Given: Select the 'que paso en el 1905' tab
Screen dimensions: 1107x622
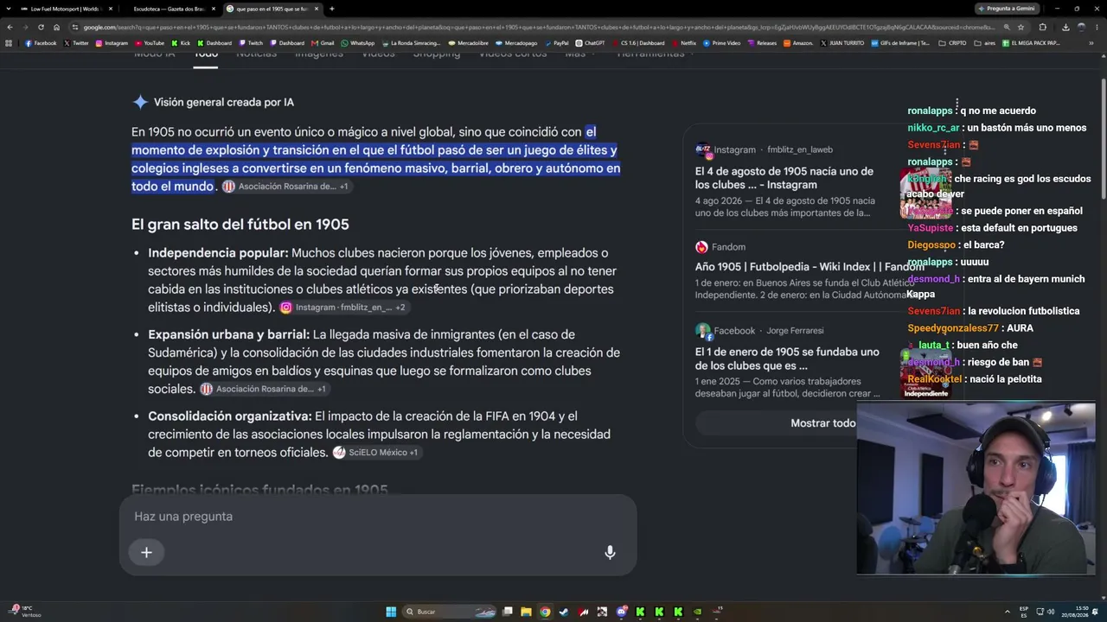Looking at the screenshot, I should tap(272, 9).
